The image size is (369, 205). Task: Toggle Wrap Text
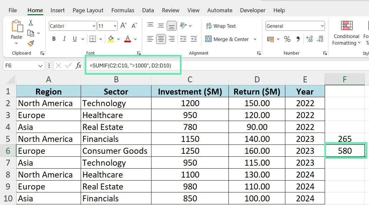click(x=221, y=26)
